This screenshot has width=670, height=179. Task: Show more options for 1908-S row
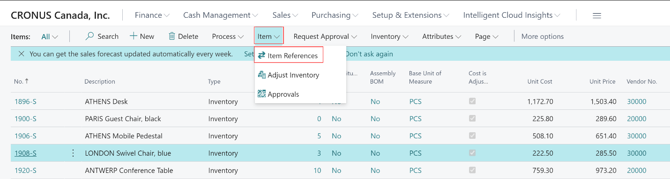pos(73,153)
